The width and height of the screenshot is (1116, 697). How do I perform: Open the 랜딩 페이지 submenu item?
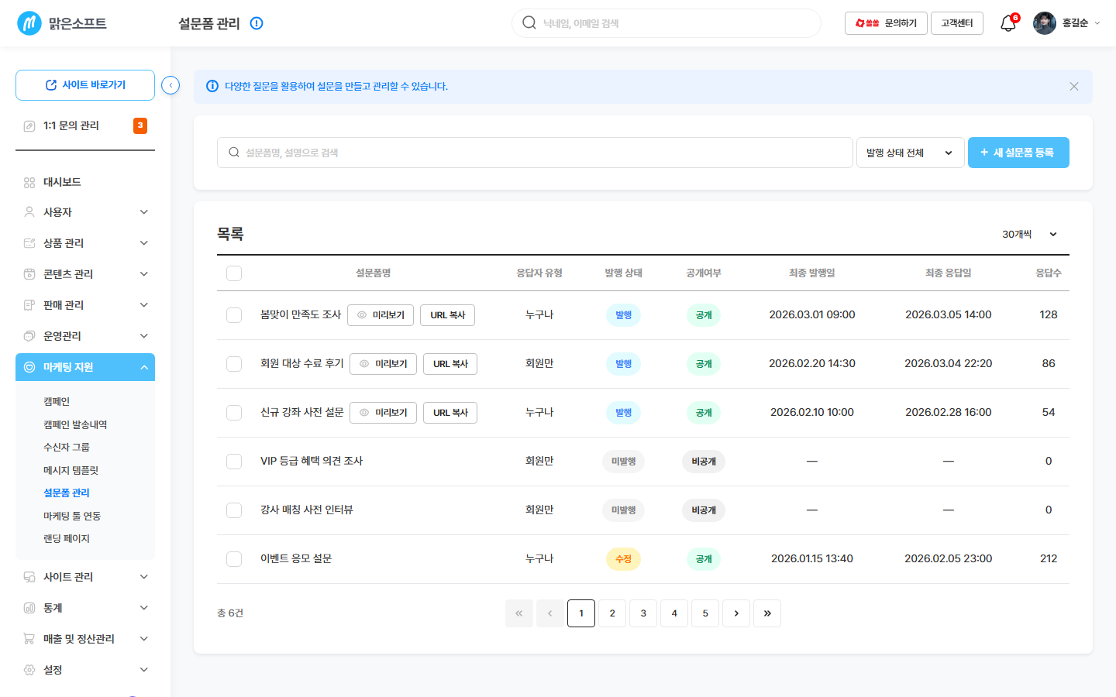coord(67,538)
